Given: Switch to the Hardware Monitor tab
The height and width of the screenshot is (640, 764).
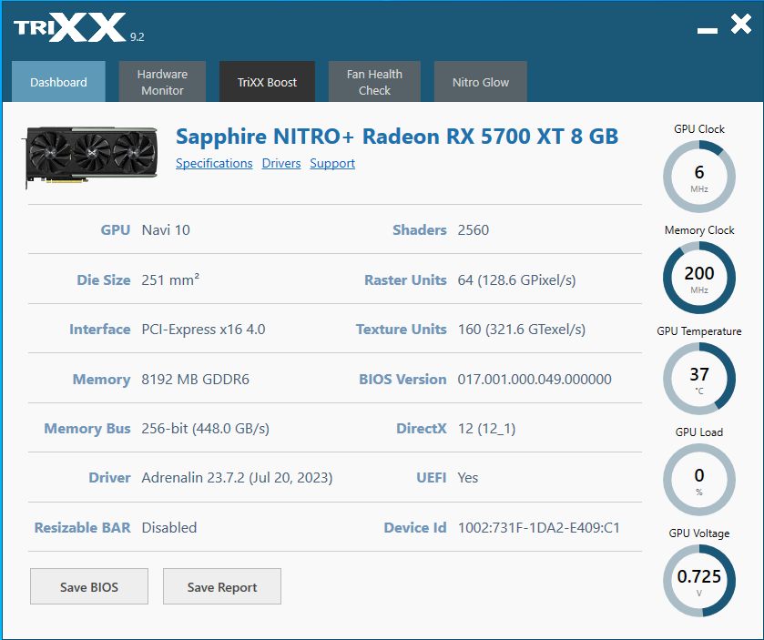Looking at the screenshot, I should (162, 81).
